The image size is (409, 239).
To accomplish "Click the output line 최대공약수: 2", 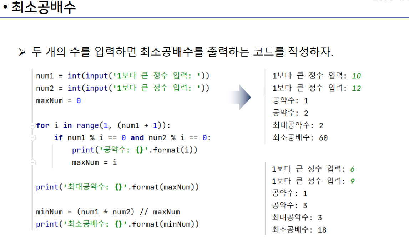I will 298,125.
